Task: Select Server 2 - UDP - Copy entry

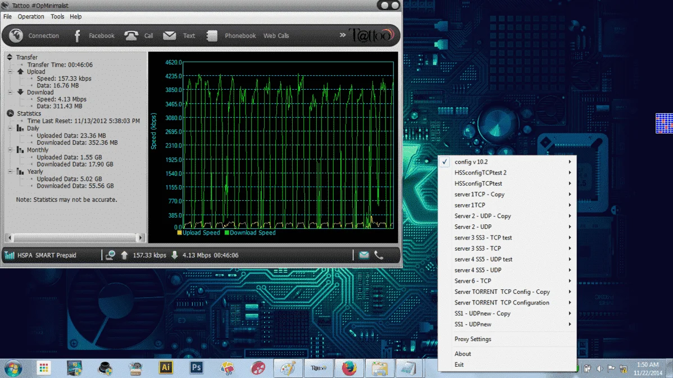Action: [507, 216]
